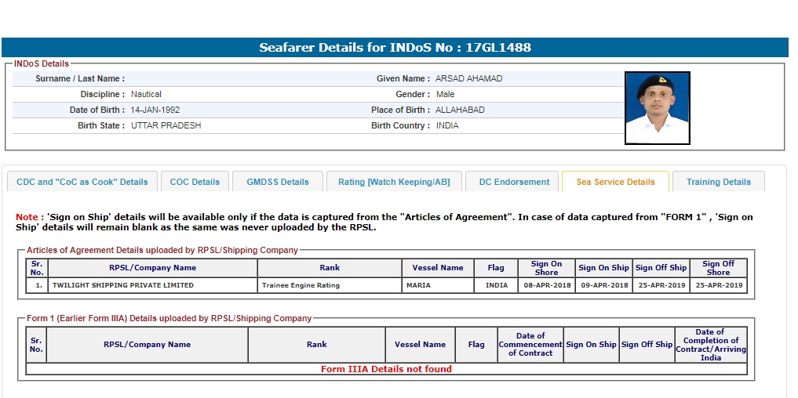Viewport: 798px width, 398px height.
Task: Click the Date of Birth value 14-JAN-1992
Action: click(155, 110)
